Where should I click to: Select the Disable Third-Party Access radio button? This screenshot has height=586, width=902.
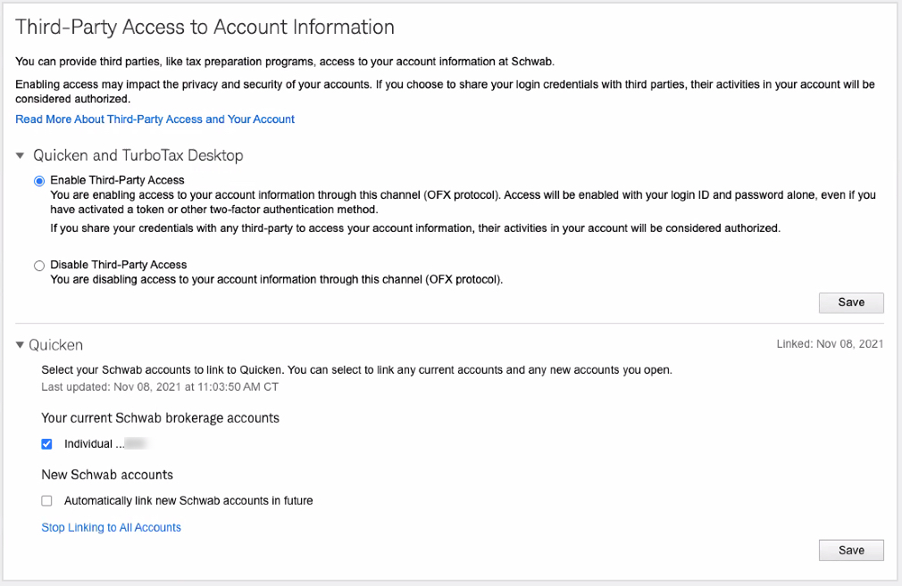(x=39, y=266)
